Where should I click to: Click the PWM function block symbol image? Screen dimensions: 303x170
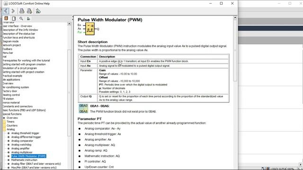pos(90,29)
